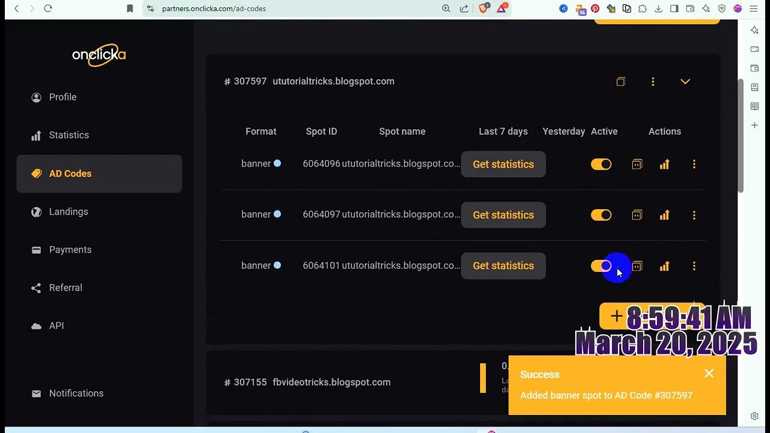The image size is (770, 433).
Task: Get statistics for spot 6064096
Action: click(x=504, y=164)
